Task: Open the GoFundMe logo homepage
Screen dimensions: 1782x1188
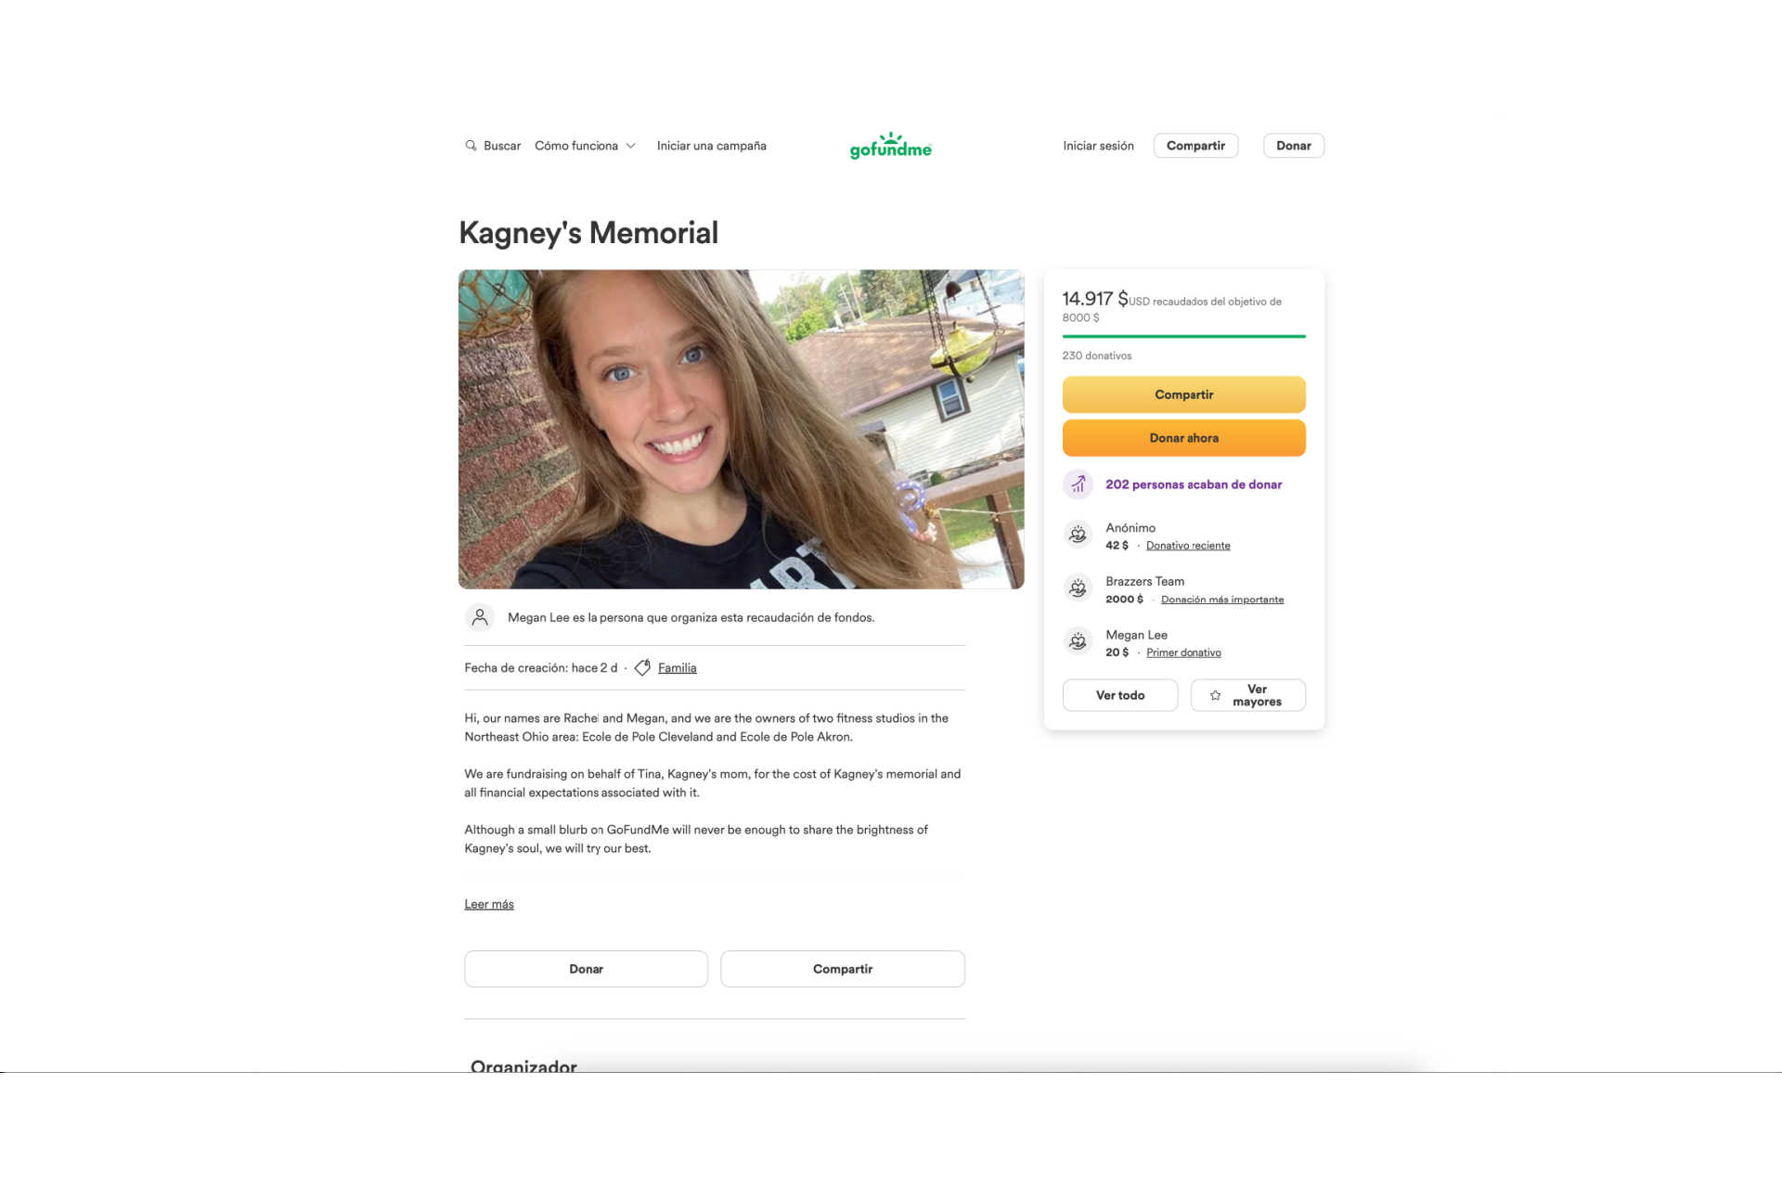Action: 890,146
